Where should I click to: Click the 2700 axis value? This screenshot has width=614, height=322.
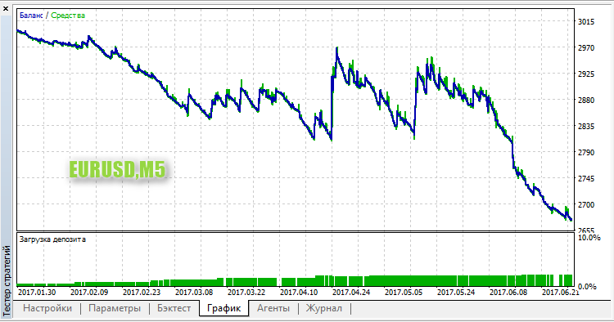click(x=586, y=204)
